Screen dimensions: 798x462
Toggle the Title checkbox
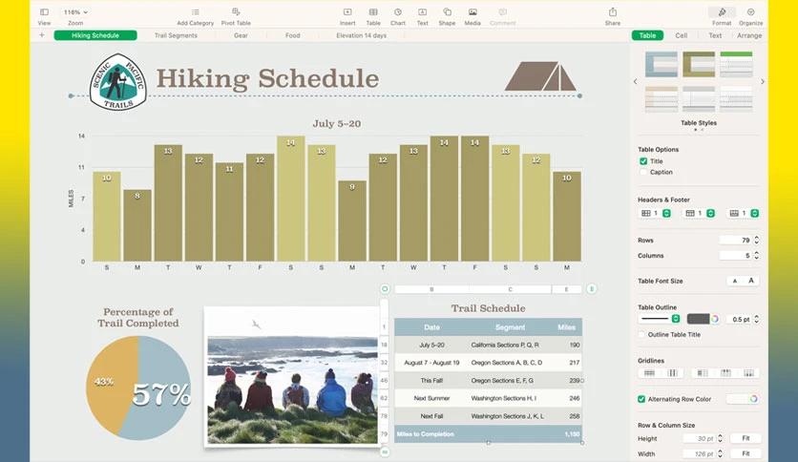click(643, 161)
